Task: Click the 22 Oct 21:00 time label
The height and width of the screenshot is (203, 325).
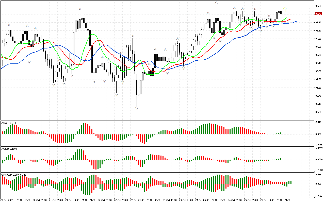Action: [x=137, y=200]
